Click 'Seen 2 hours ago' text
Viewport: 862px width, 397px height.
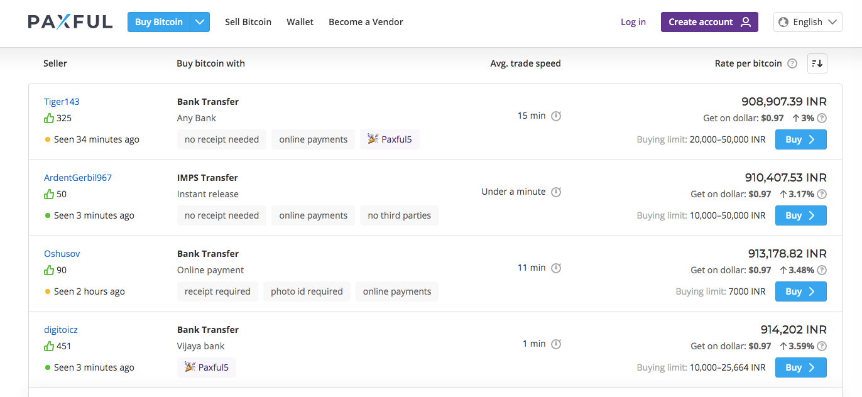click(x=89, y=291)
